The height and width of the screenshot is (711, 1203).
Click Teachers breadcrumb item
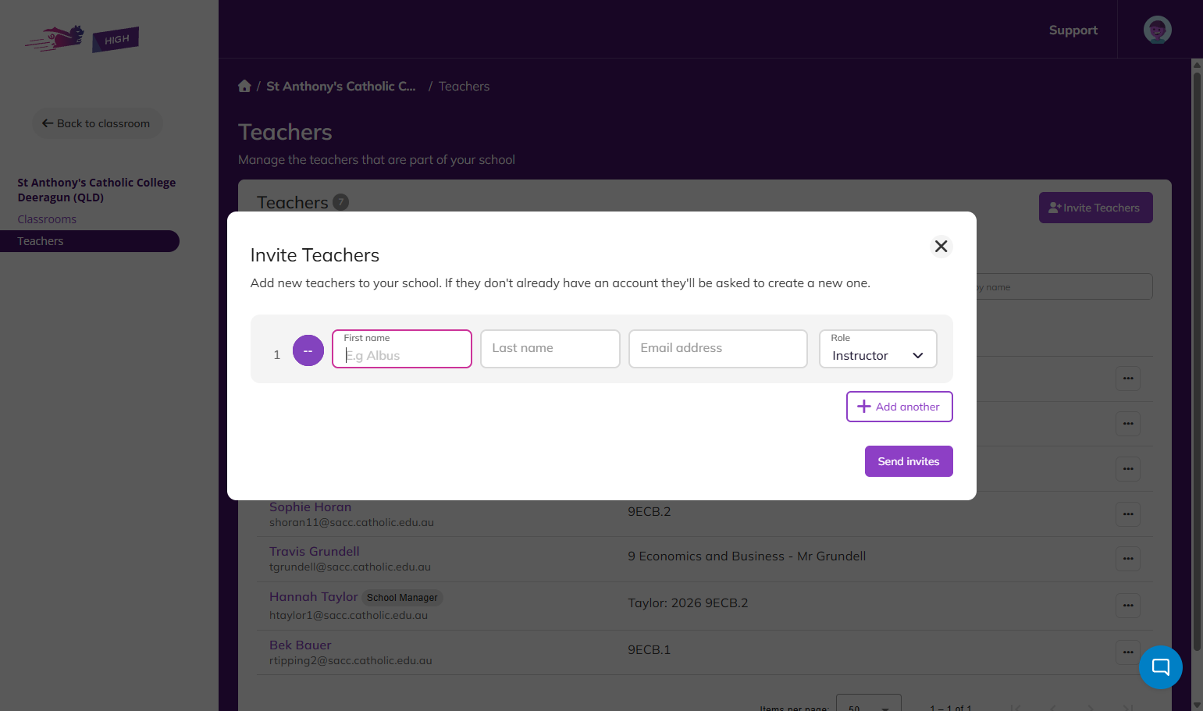point(464,87)
